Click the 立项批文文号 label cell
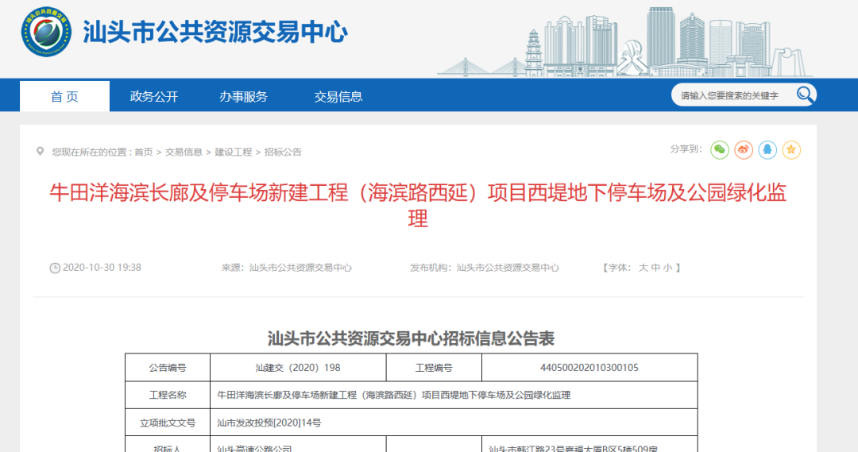This screenshot has width=858, height=452. point(168,423)
